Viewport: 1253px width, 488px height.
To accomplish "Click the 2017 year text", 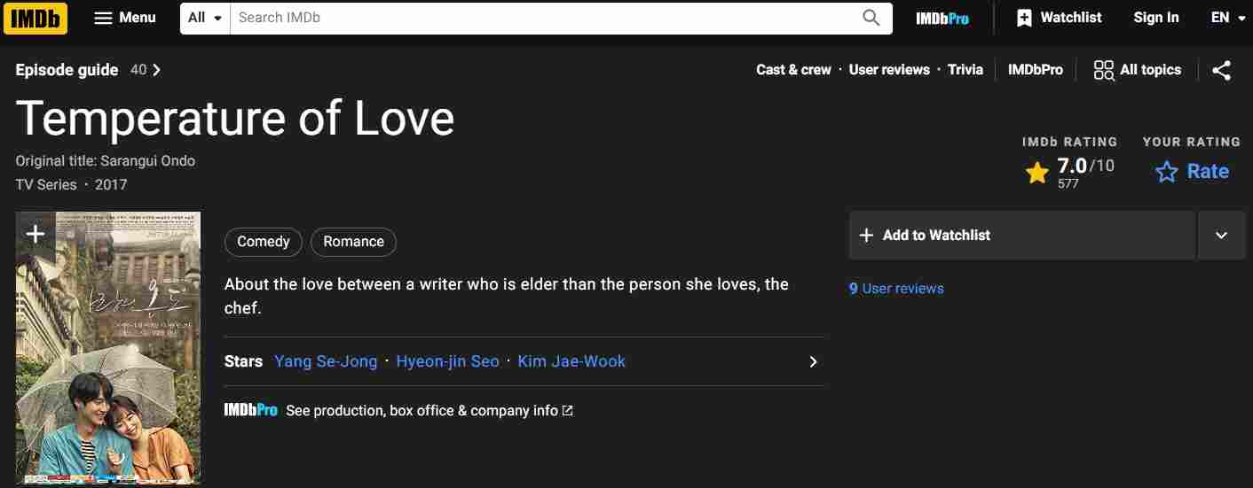I will point(111,185).
